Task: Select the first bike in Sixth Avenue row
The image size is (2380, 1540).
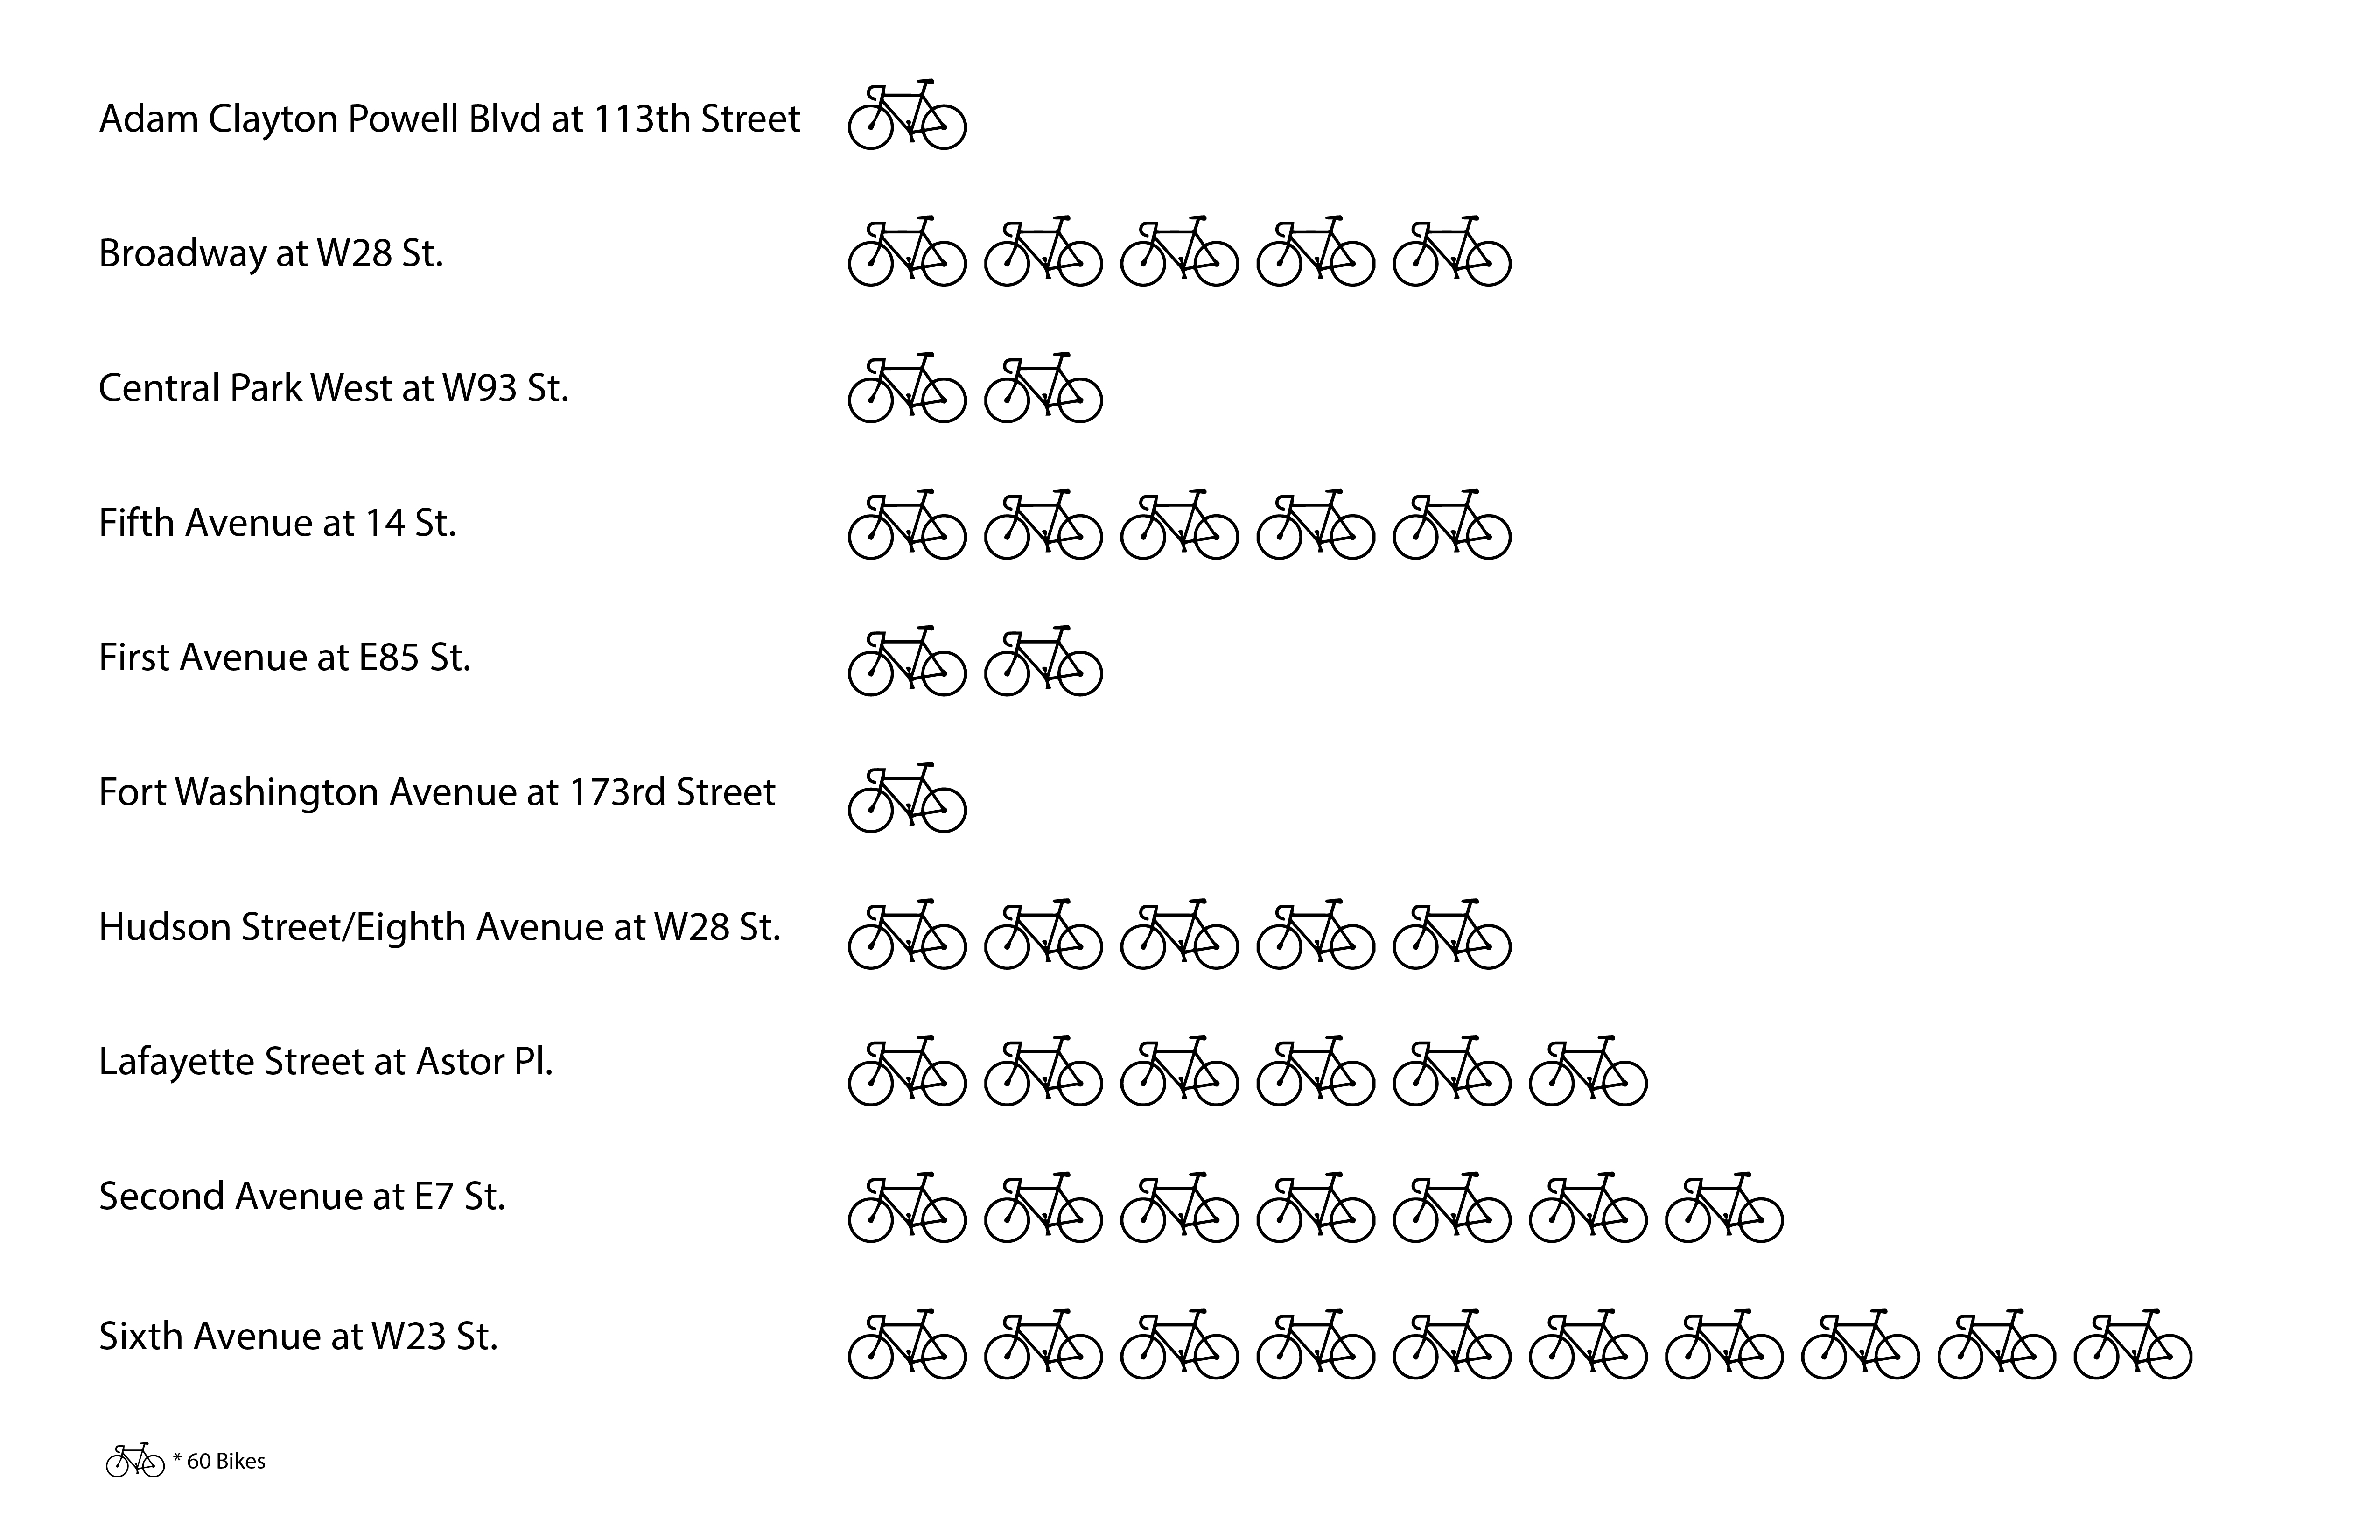Action: coord(907,1344)
